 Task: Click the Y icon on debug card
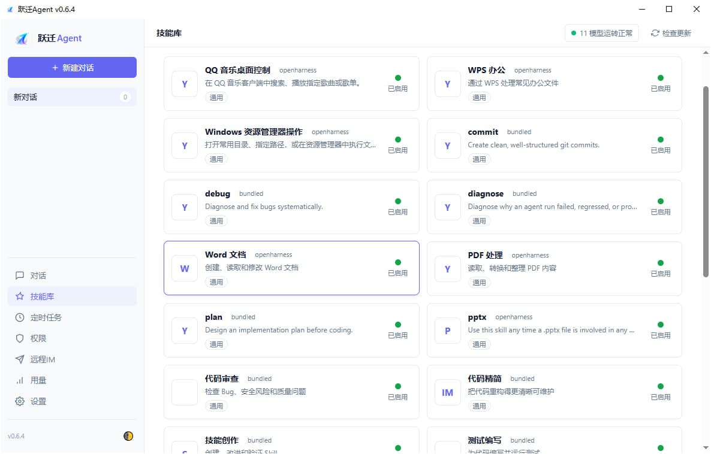coord(185,207)
